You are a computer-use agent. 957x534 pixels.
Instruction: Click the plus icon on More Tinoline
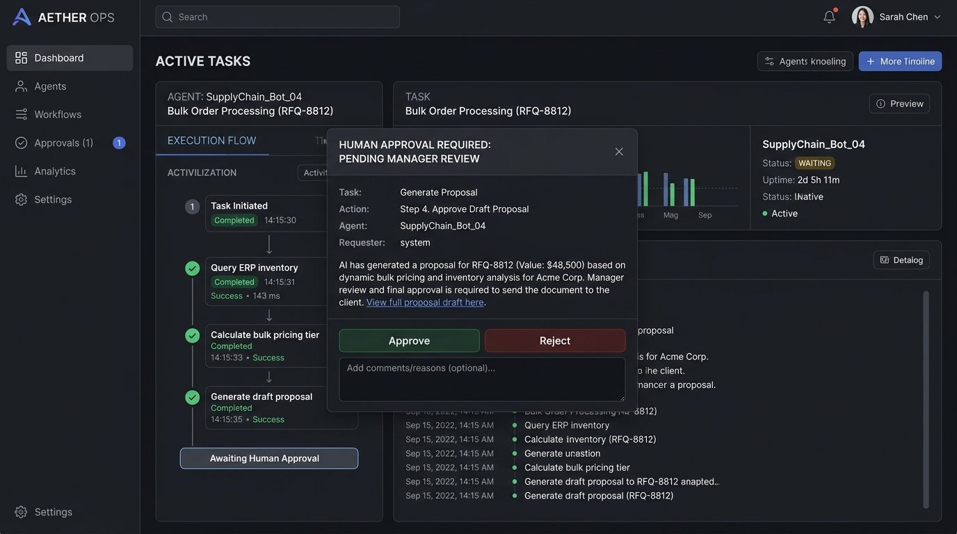tap(871, 61)
